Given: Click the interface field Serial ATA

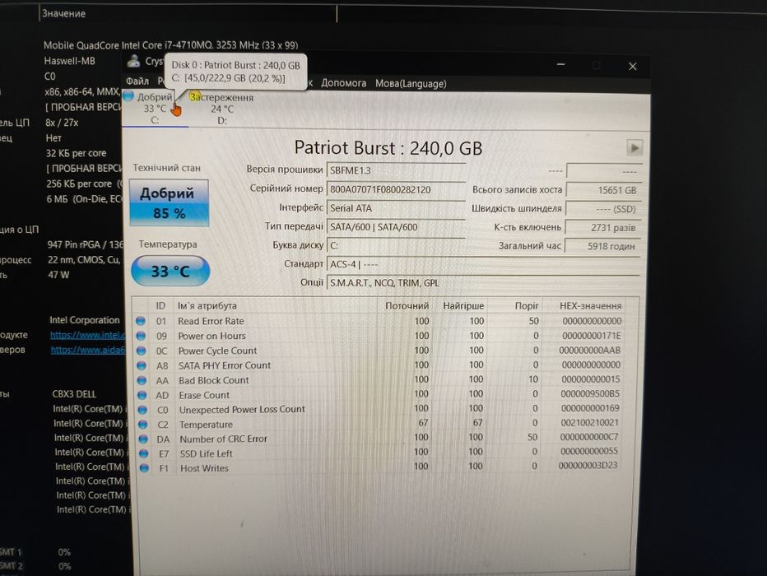Looking at the screenshot, I should pyautogui.click(x=396, y=208).
